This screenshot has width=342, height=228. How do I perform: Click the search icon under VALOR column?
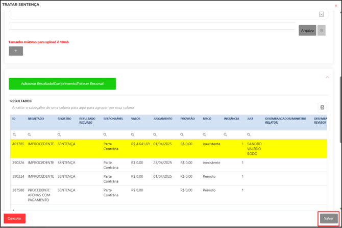click(133, 134)
